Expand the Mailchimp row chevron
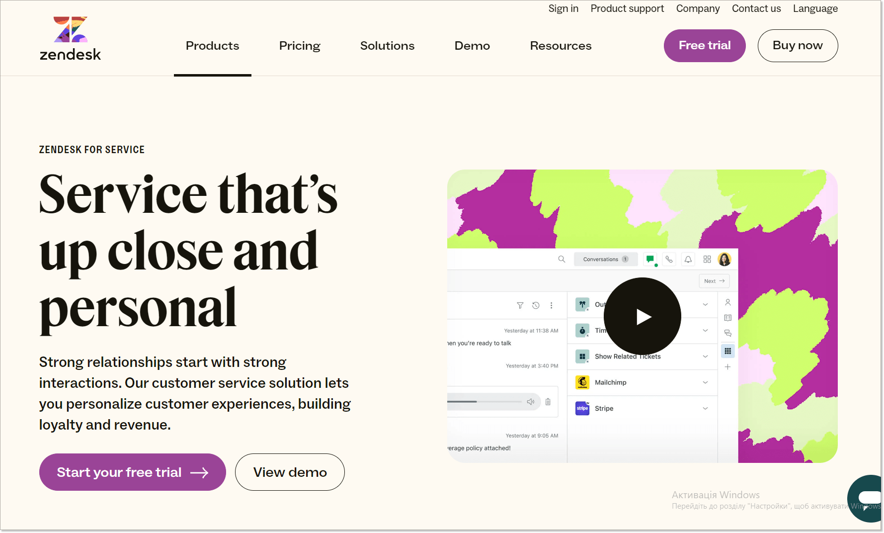 coord(705,382)
